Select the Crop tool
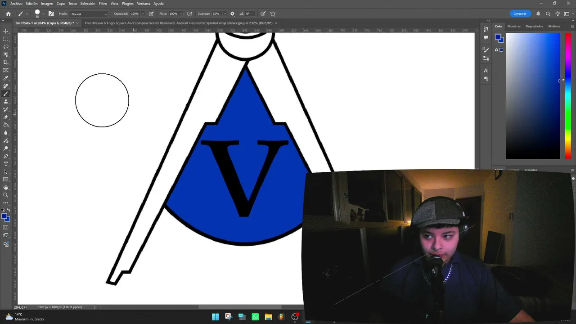 6,63
